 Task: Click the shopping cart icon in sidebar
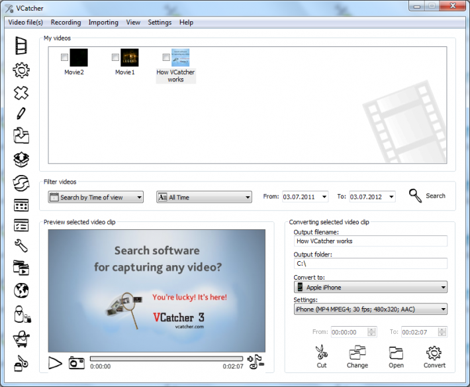tap(21, 339)
